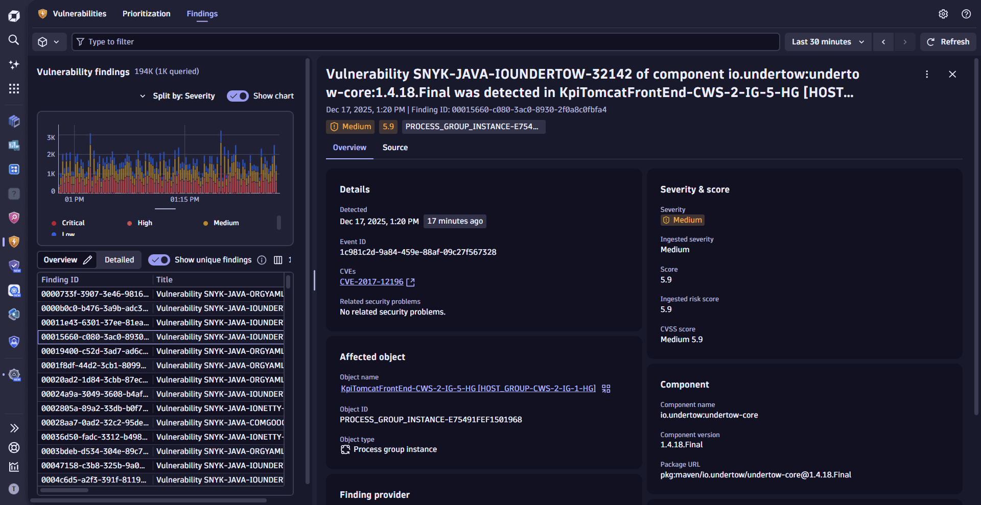Disable Show unique findings toggle
The height and width of the screenshot is (505, 981).
point(159,260)
